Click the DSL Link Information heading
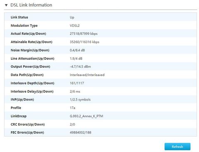199x152 pixels. tap(31, 5)
